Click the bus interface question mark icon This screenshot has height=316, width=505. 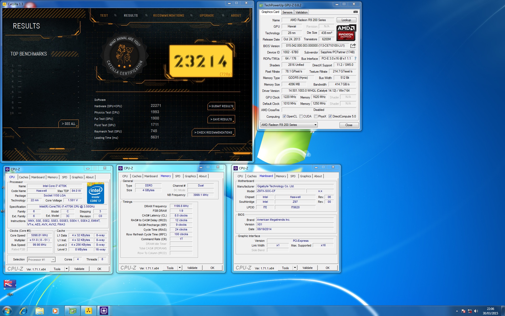[355, 58]
